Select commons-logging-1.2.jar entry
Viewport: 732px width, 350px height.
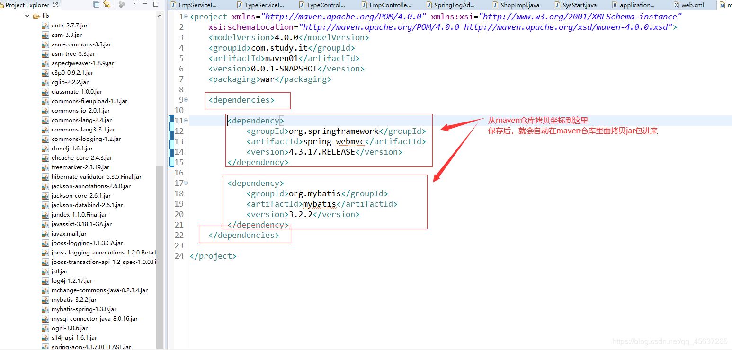point(86,139)
